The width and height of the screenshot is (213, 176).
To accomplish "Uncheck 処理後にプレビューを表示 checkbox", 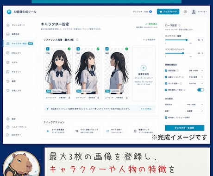I will [x=166, y=118].
